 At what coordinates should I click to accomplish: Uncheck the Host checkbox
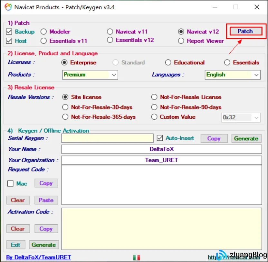9,41
